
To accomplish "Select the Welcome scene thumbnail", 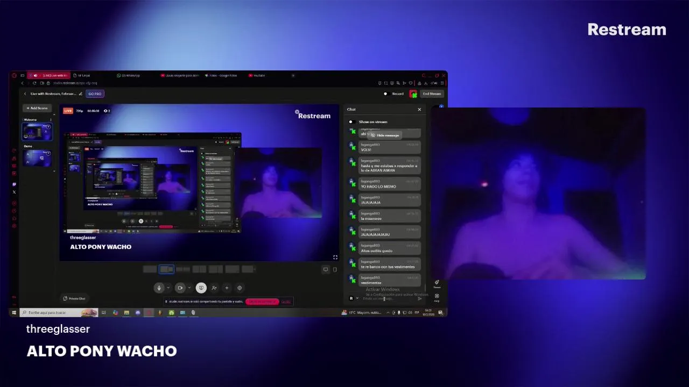I will click(x=37, y=131).
